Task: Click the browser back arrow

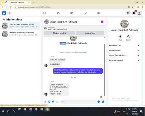Action: pyautogui.click(x=3, y=7)
